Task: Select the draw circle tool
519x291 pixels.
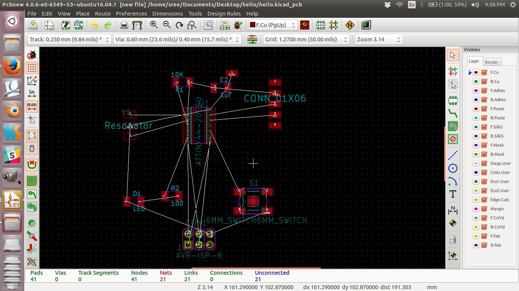Action: tap(453, 168)
